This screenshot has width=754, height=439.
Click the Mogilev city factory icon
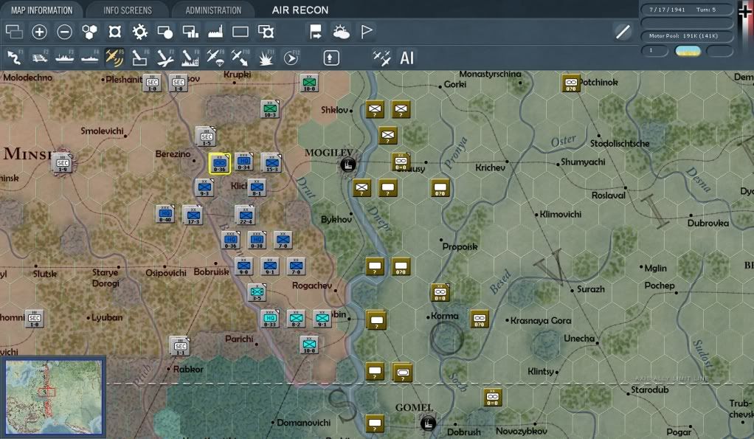[347, 165]
